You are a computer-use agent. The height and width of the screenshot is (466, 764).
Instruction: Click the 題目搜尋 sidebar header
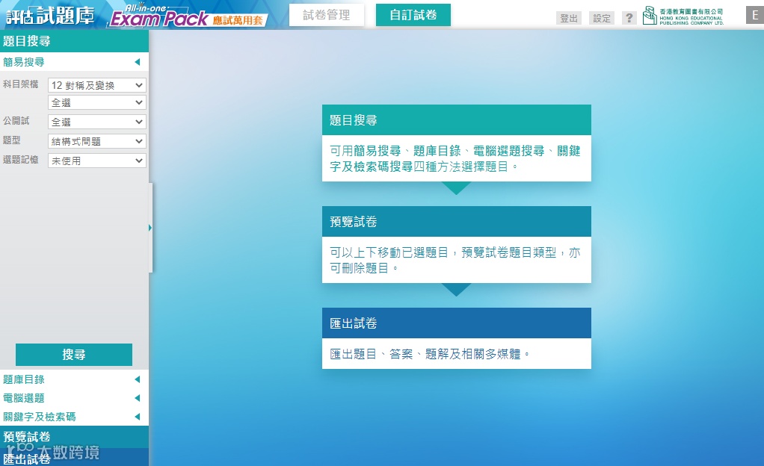tap(74, 41)
